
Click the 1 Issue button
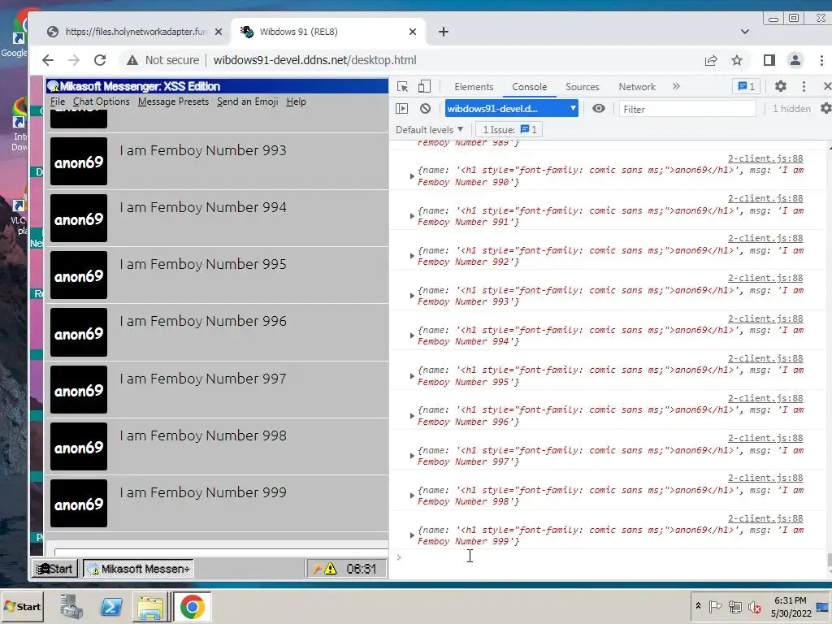pyautogui.click(x=509, y=129)
